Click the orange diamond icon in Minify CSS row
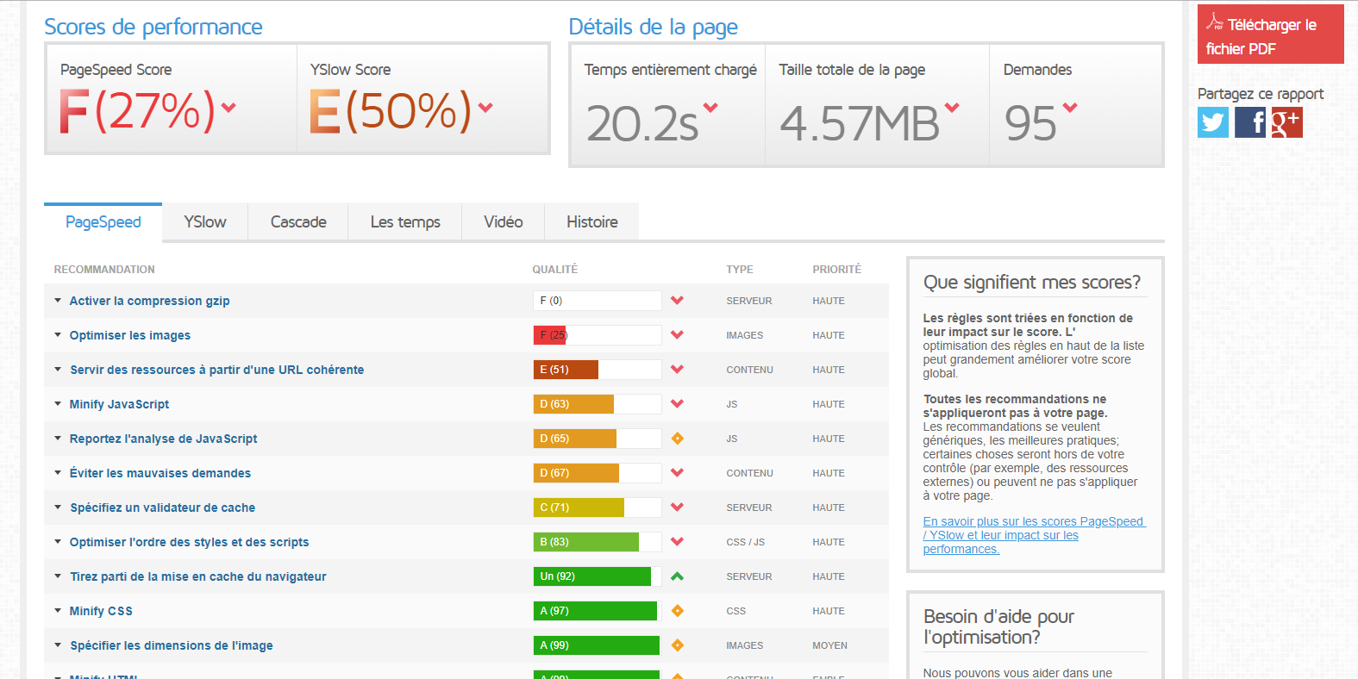The width and height of the screenshot is (1358, 679). point(677,611)
